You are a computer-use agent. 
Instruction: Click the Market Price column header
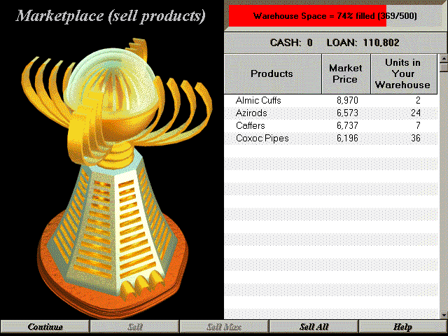[346, 73]
